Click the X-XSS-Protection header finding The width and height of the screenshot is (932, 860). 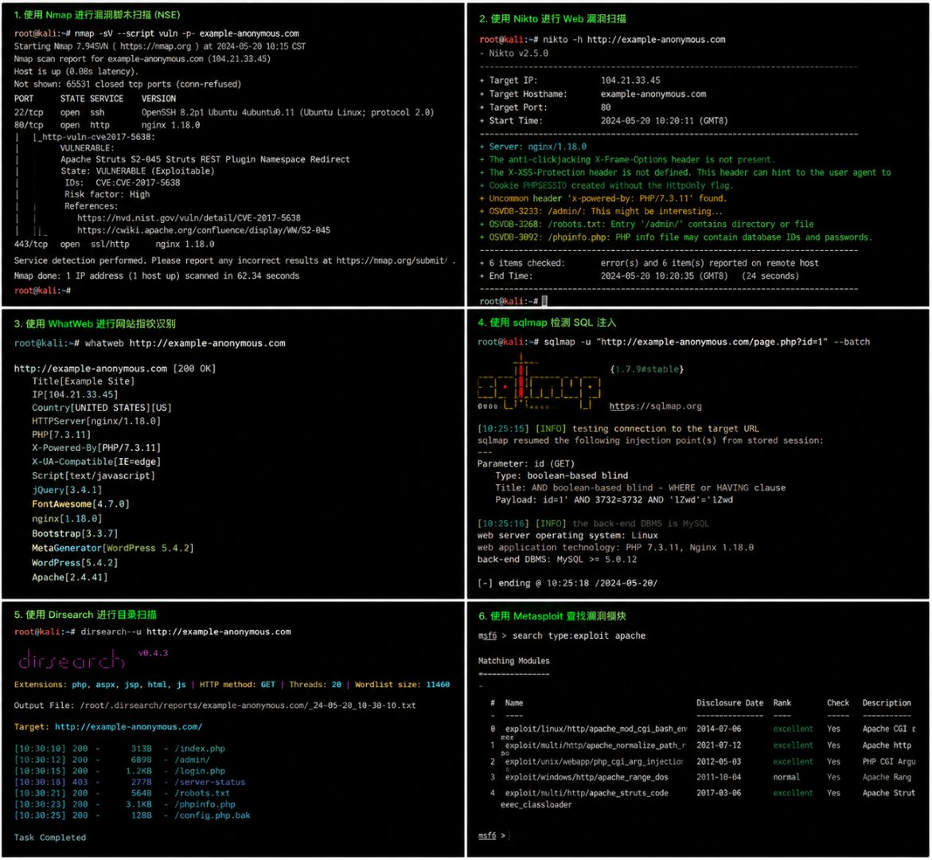685,173
